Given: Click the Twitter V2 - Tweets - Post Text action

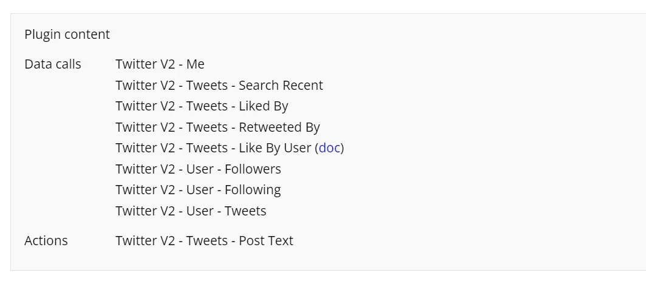Looking at the screenshot, I should pyautogui.click(x=204, y=240).
